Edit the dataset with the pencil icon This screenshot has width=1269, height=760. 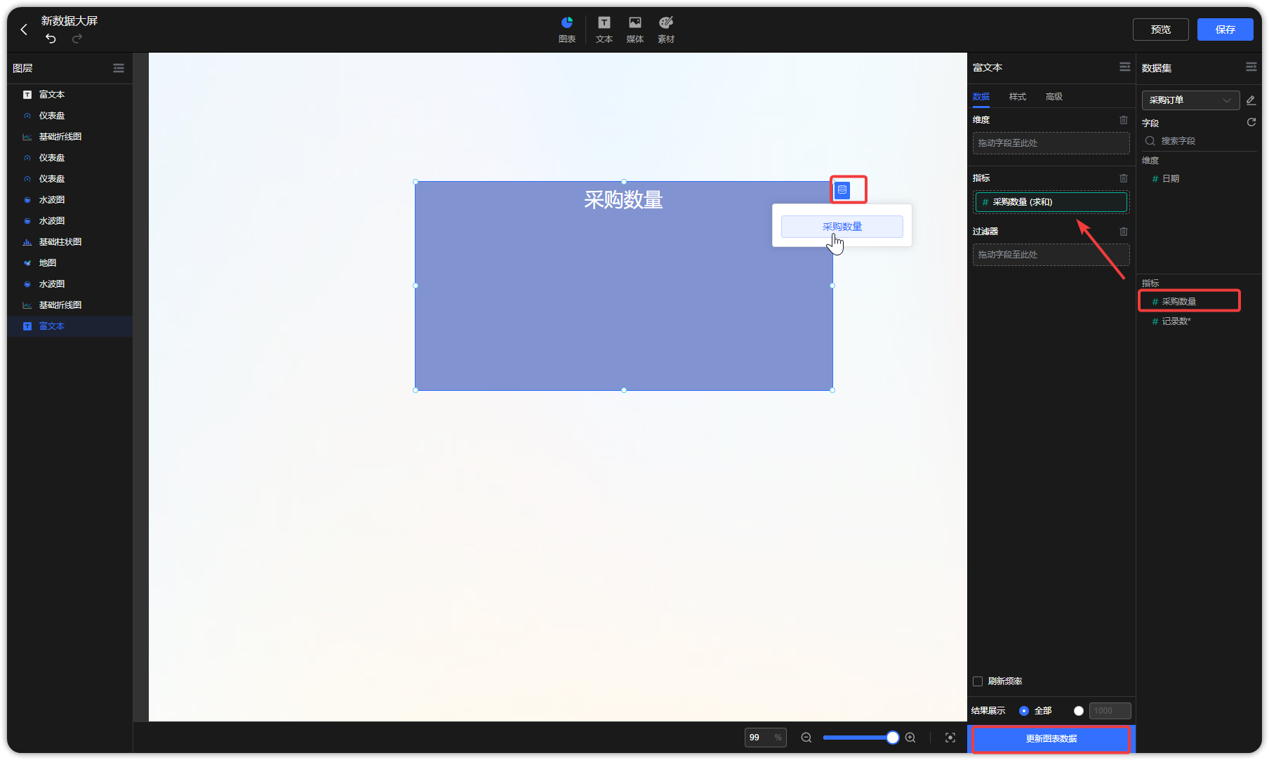click(x=1251, y=100)
